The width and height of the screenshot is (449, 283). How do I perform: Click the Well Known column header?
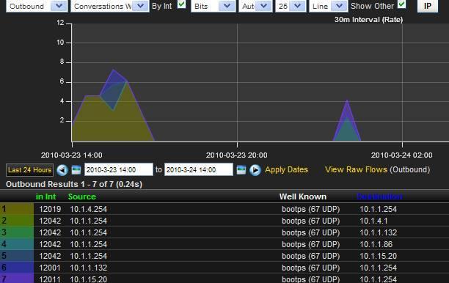click(x=303, y=196)
